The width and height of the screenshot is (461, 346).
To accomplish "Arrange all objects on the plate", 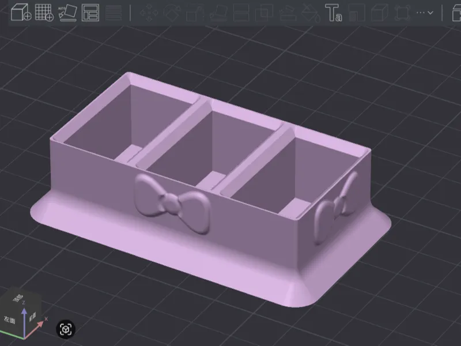I will (90, 12).
